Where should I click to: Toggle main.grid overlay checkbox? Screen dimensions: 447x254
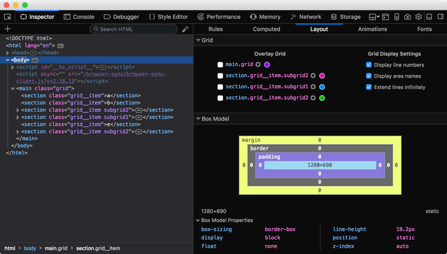coord(220,65)
